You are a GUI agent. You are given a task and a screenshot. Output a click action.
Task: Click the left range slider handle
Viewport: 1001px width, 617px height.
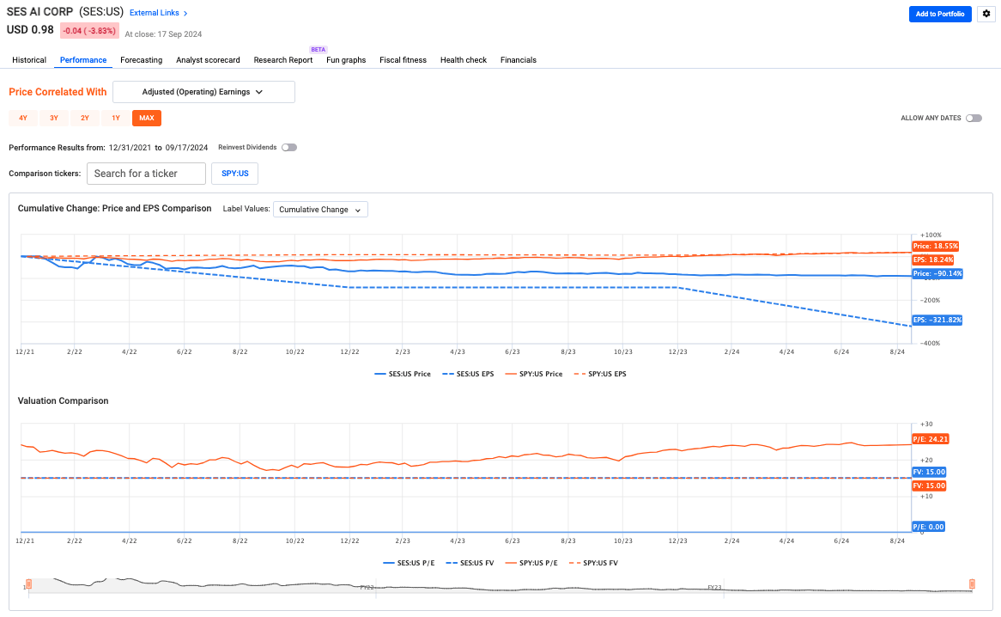point(28,584)
